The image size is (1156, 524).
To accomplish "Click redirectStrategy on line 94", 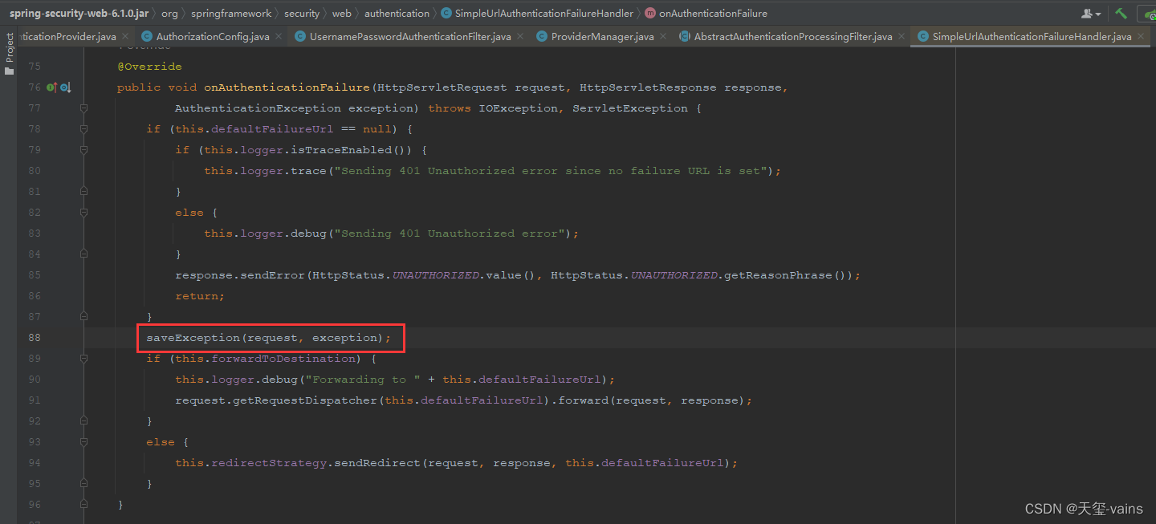I will coord(269,463).
